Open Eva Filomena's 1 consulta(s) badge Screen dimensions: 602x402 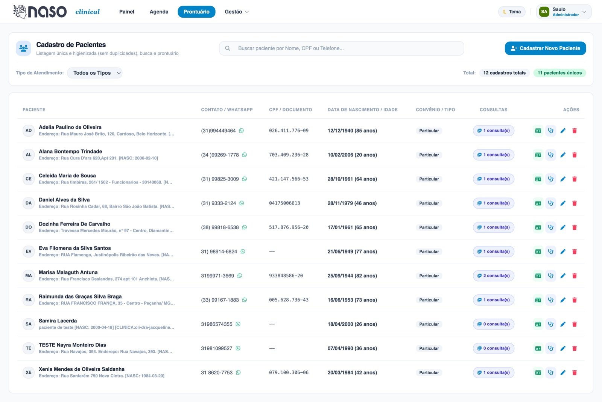(x=494, y=251)
